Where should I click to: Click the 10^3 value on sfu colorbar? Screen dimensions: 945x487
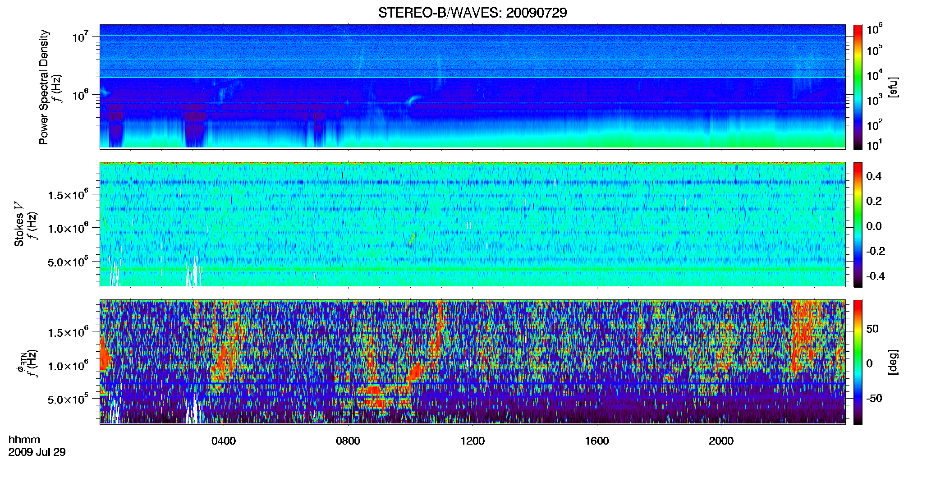pyautogui.click(x=875, y=100)
